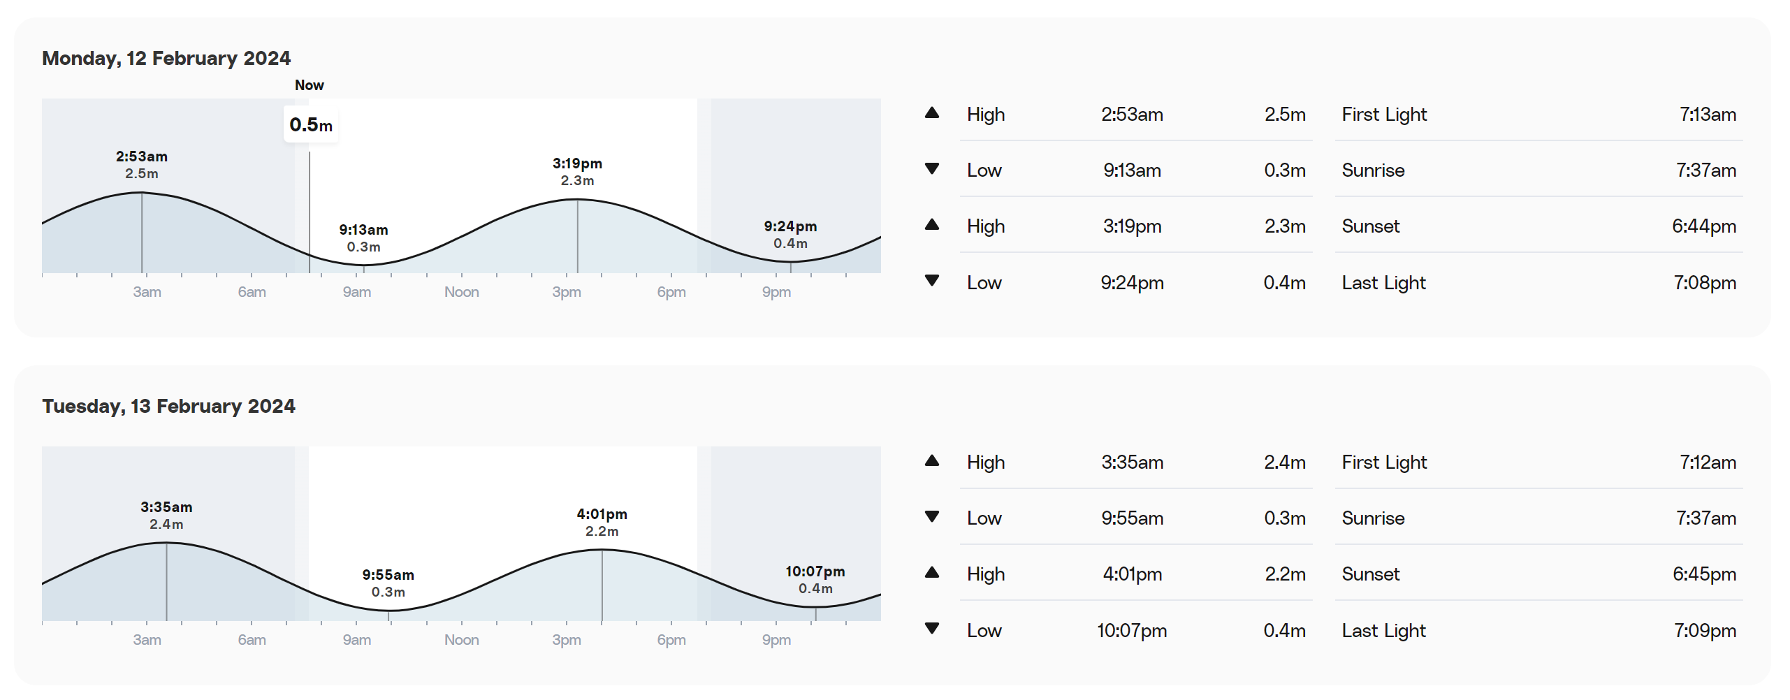Screen dimensions: 1790x700
Task: Select the 3:35am 2.4m peak on Tuesday's chart
Action: pyautogui.click(x=166, y=516)
